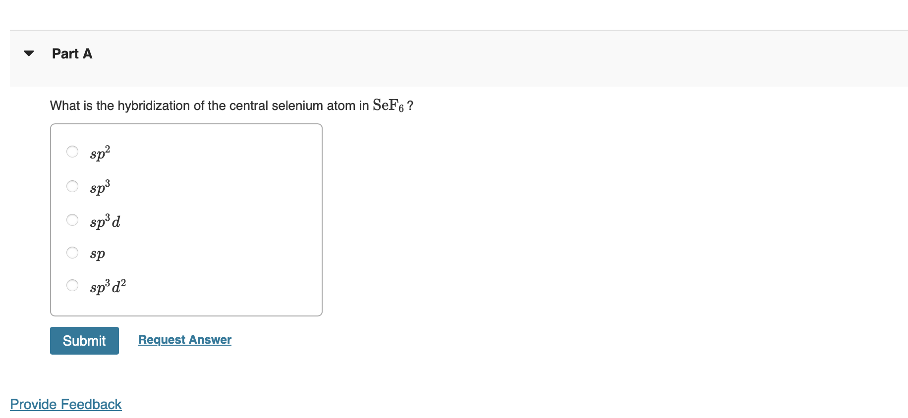Click the SeF6 formula in the question
The image size is (908, 418).
(x=389, y=105)
